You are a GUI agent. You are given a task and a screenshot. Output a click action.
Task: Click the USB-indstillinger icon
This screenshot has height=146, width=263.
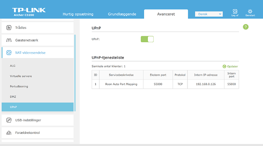tap(9, 120)
